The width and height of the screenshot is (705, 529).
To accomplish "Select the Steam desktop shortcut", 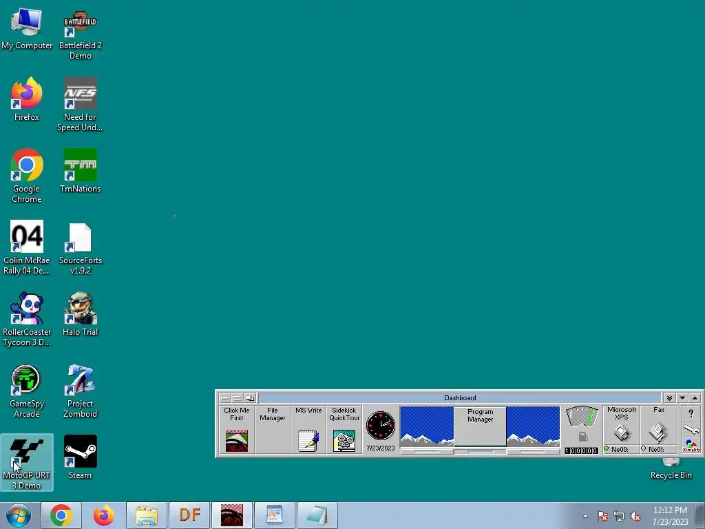I will (x=80, y=457).
